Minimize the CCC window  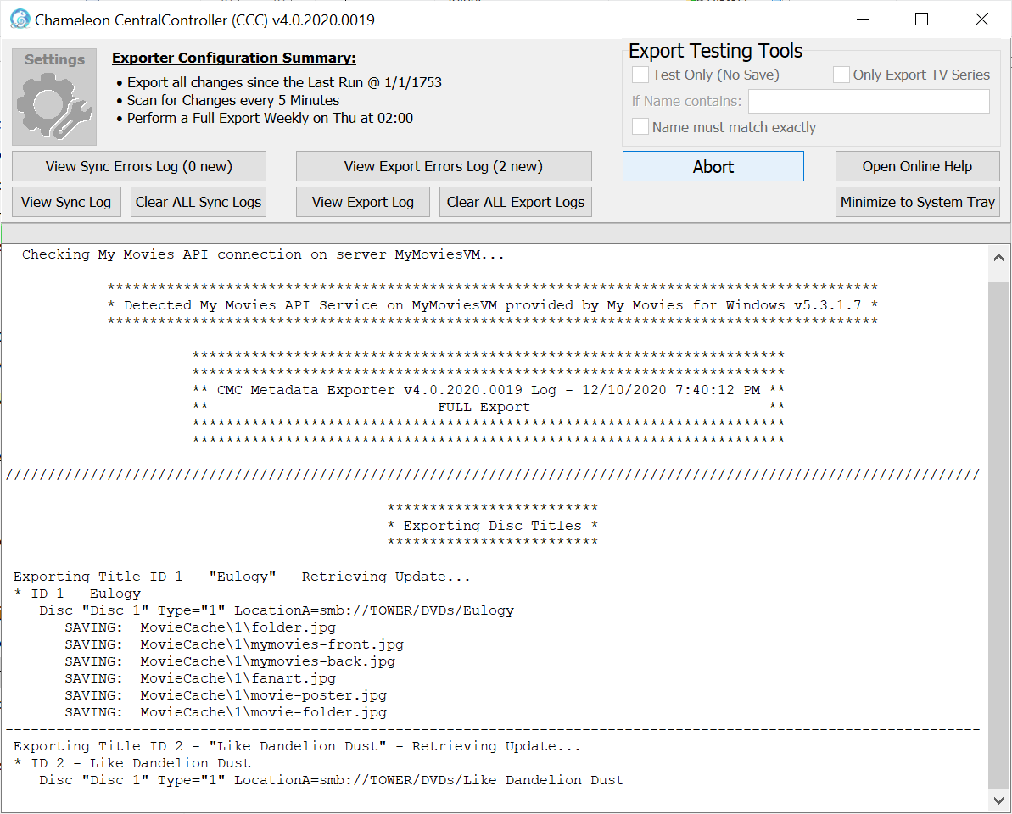click(x=863, y=20)
